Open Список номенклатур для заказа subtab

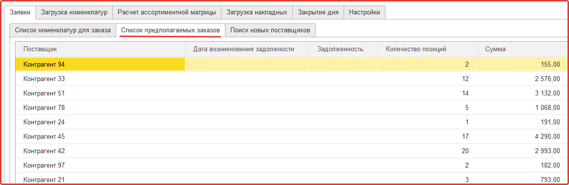tap(63, 30)
